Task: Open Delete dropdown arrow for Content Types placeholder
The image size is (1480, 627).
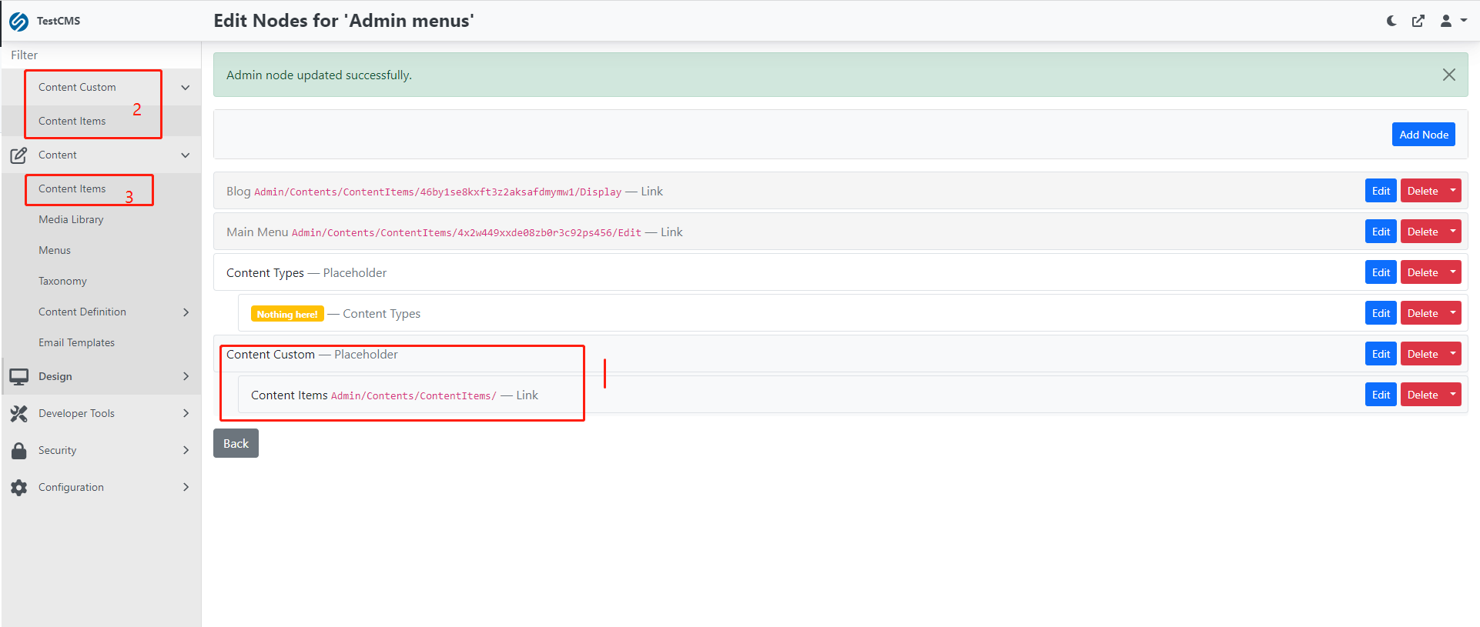Action: tap(1453, 272)
